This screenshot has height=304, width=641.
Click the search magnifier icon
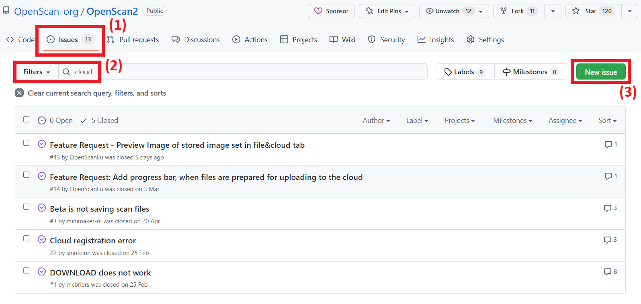tap(66, 72)
